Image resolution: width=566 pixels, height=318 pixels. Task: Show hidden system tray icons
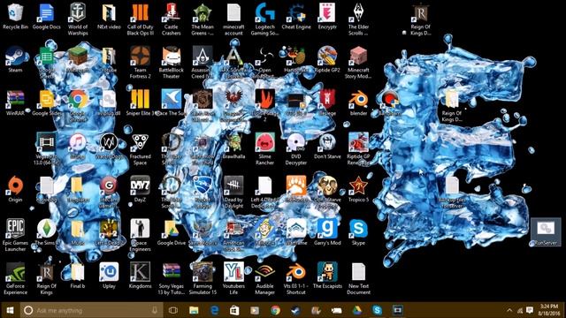point(509,310)
